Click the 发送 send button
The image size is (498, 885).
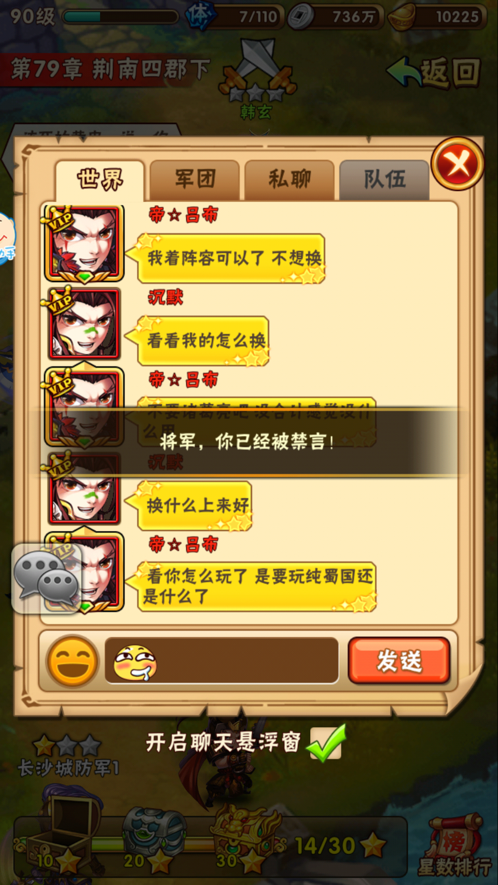point(399,661)
